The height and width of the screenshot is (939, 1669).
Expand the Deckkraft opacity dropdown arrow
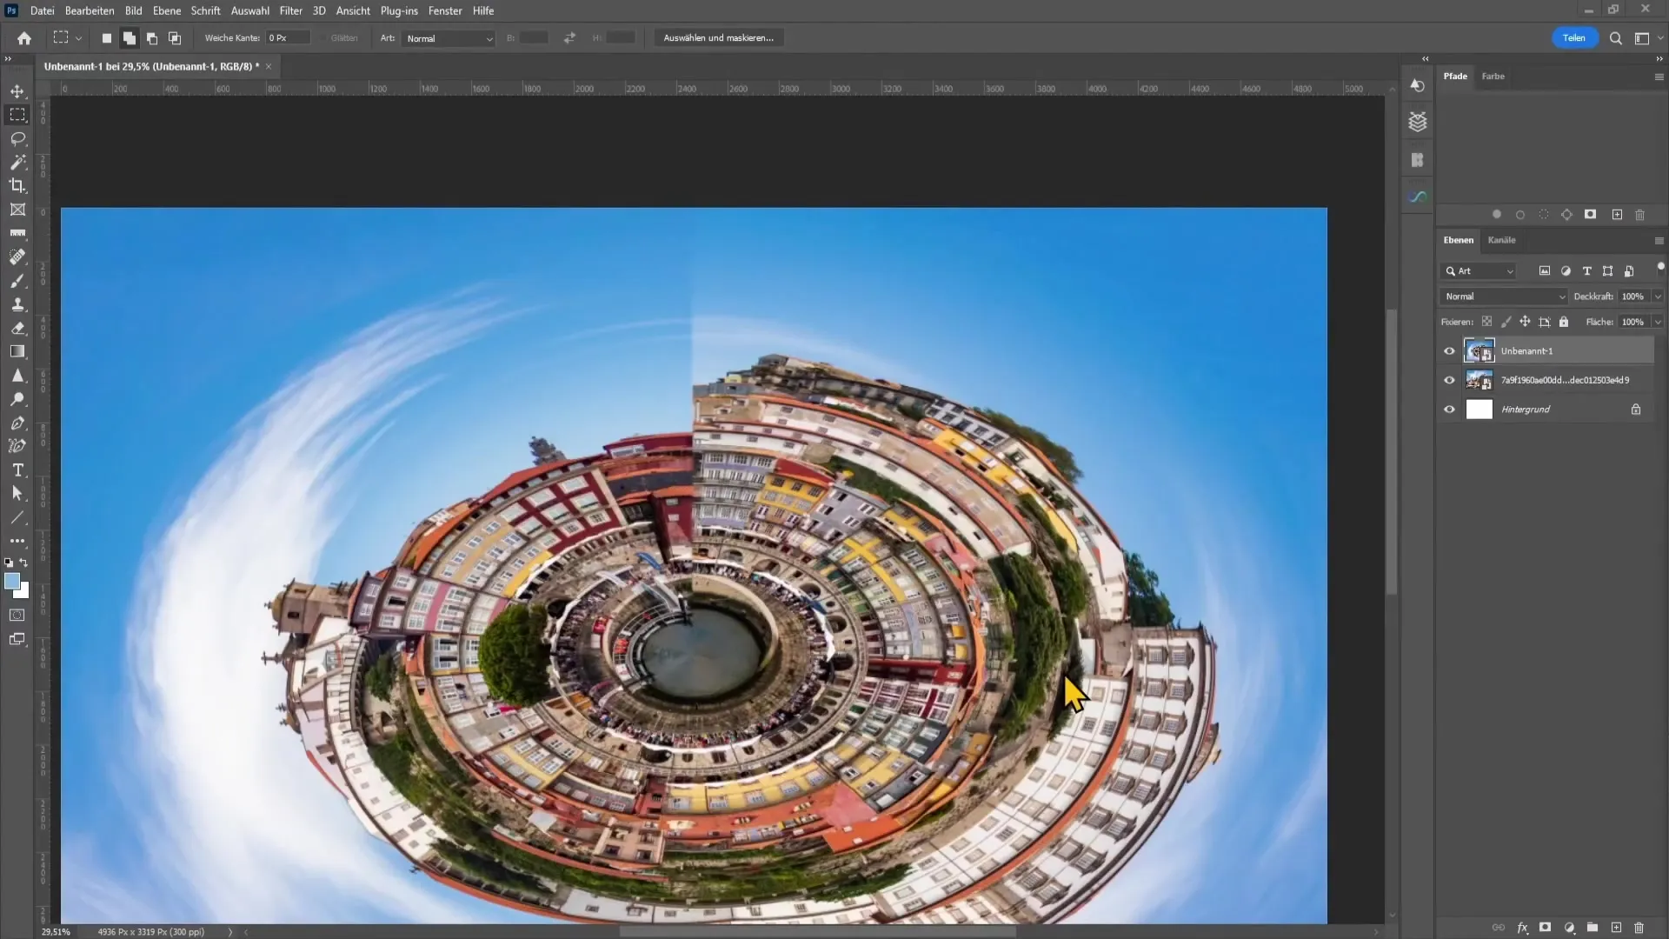click(x=1658, y=296)
